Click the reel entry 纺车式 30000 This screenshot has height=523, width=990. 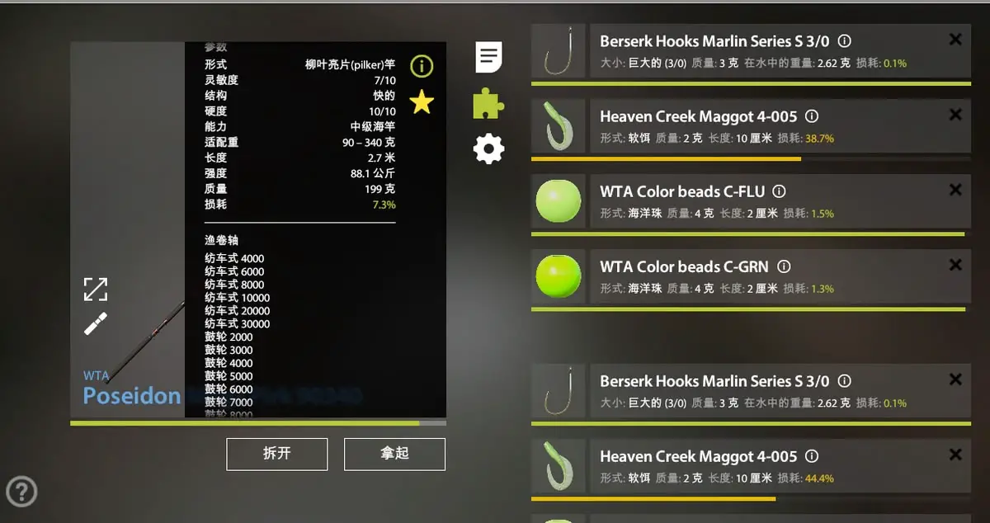[x=238, y=324]
